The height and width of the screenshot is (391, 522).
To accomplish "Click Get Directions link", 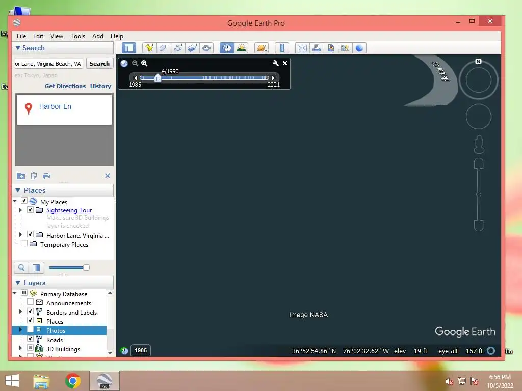I will [65, 86].
